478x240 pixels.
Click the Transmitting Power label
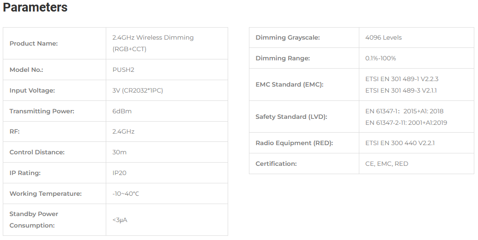(42, 111)
